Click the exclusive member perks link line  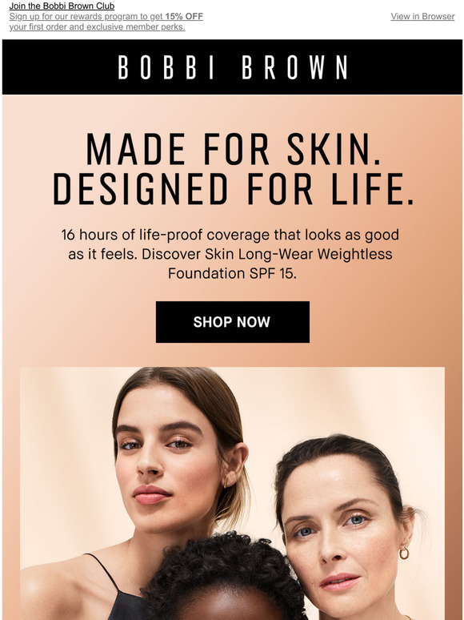(97, 27)
